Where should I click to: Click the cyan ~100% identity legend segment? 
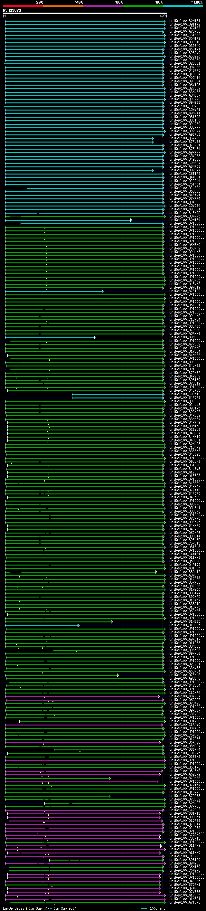click(x=183, y=6)
